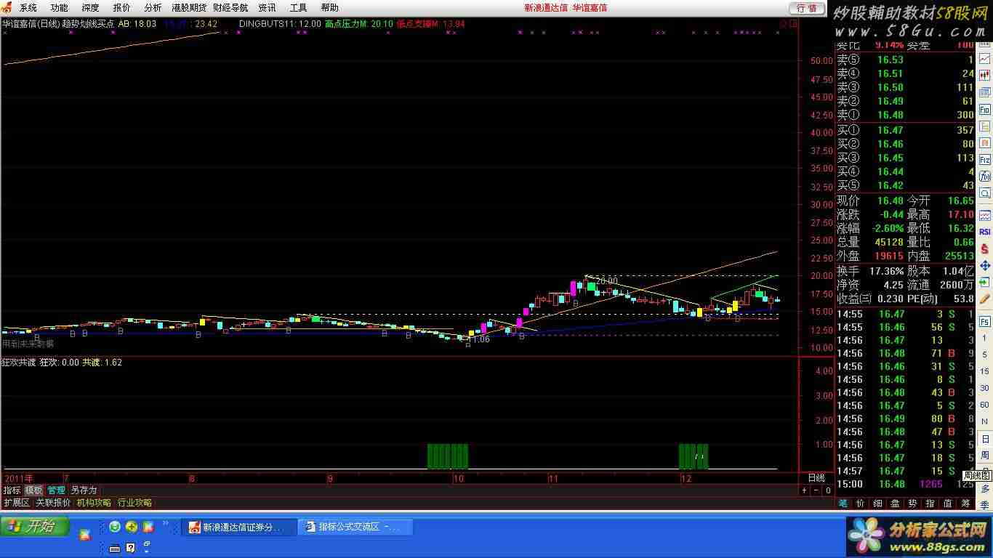
Task: Open the 港股期货 menu
Action: [189, 7]
